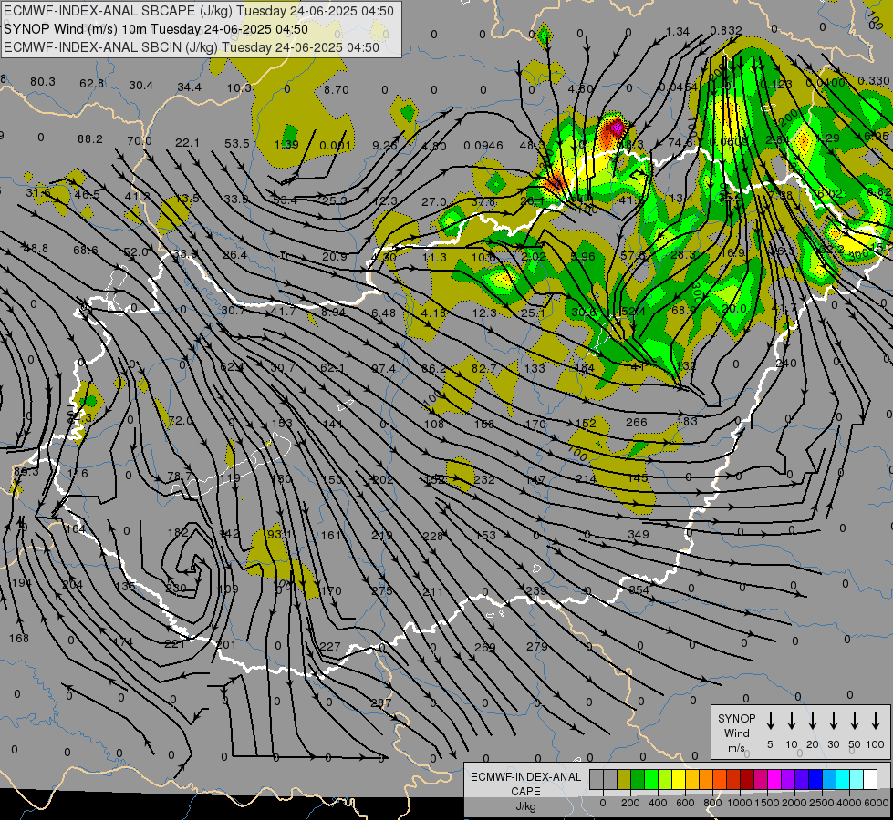The height and width of the screenshot is (820, 893).
Task: Click the map value 80.3
Action: tap(43, 82)
